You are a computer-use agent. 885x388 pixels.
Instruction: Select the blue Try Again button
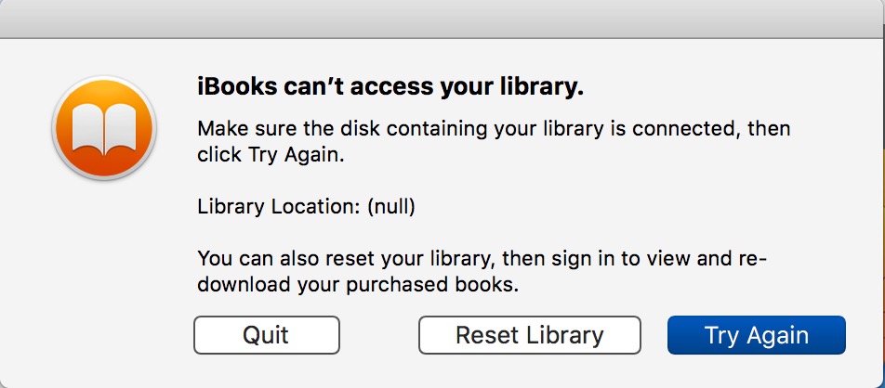(757, 335)
